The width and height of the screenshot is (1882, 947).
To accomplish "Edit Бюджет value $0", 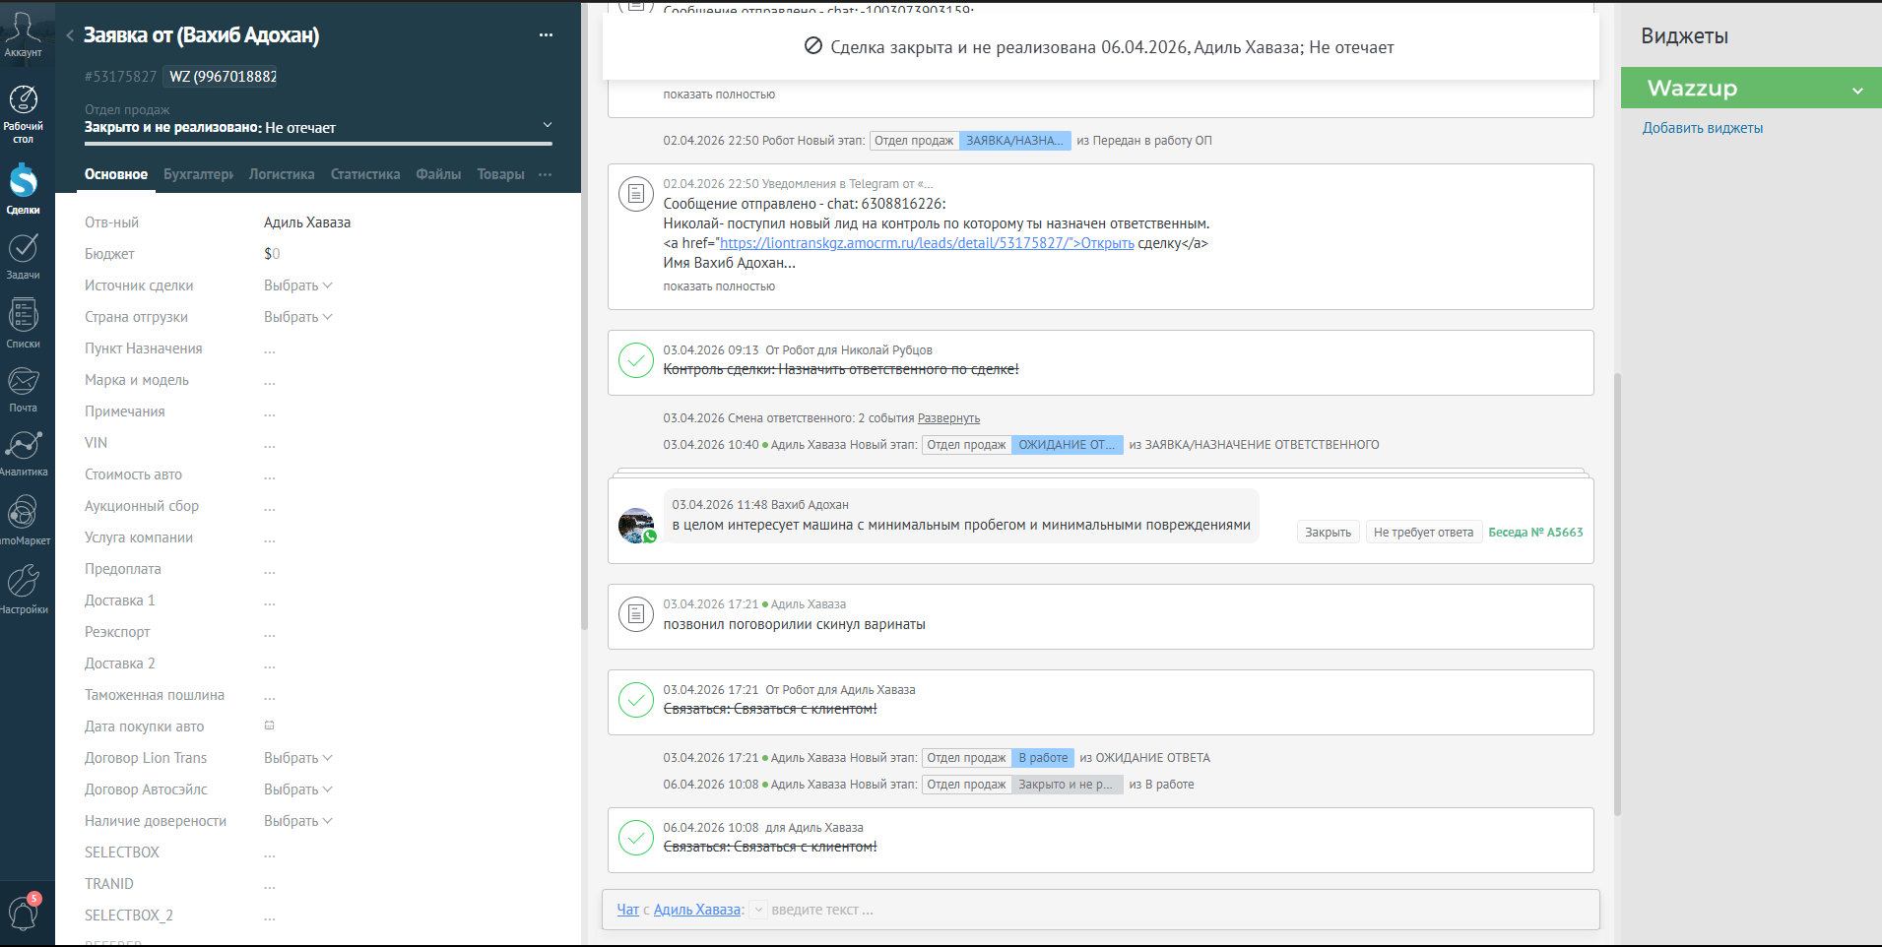I will coord(272,254).
